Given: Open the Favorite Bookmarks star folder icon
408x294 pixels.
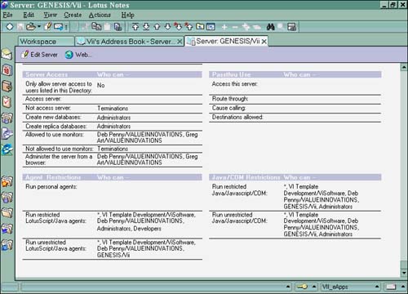Looking at the screenshot, I should point(7,181).
